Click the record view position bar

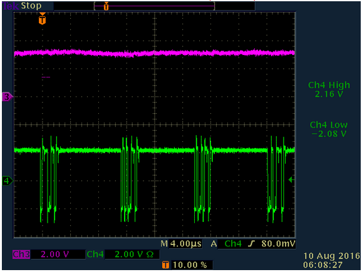[154, 6]
